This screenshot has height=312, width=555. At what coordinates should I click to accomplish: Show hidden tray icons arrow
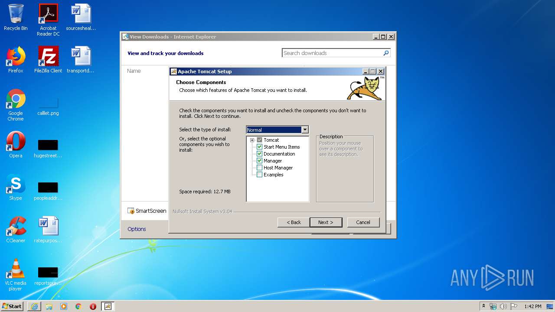coord(483,306)
